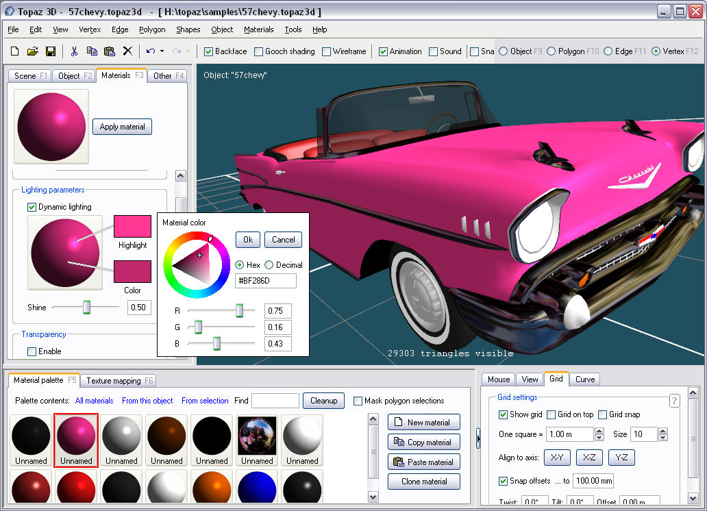Click the New file toolbar icon
The width and height of the screenshot is (707, 511).
click(15, 51)
